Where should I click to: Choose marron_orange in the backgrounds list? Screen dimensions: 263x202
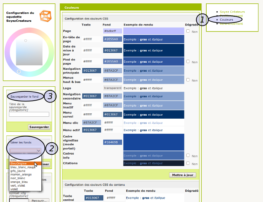coord(21,175)
